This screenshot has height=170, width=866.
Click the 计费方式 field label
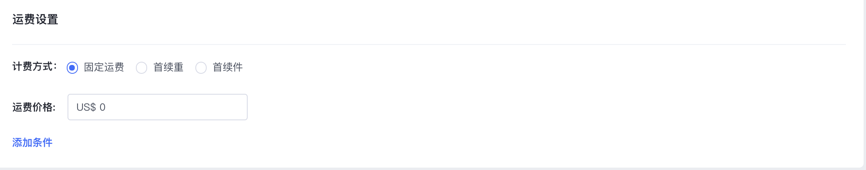[x=35, y=67]
